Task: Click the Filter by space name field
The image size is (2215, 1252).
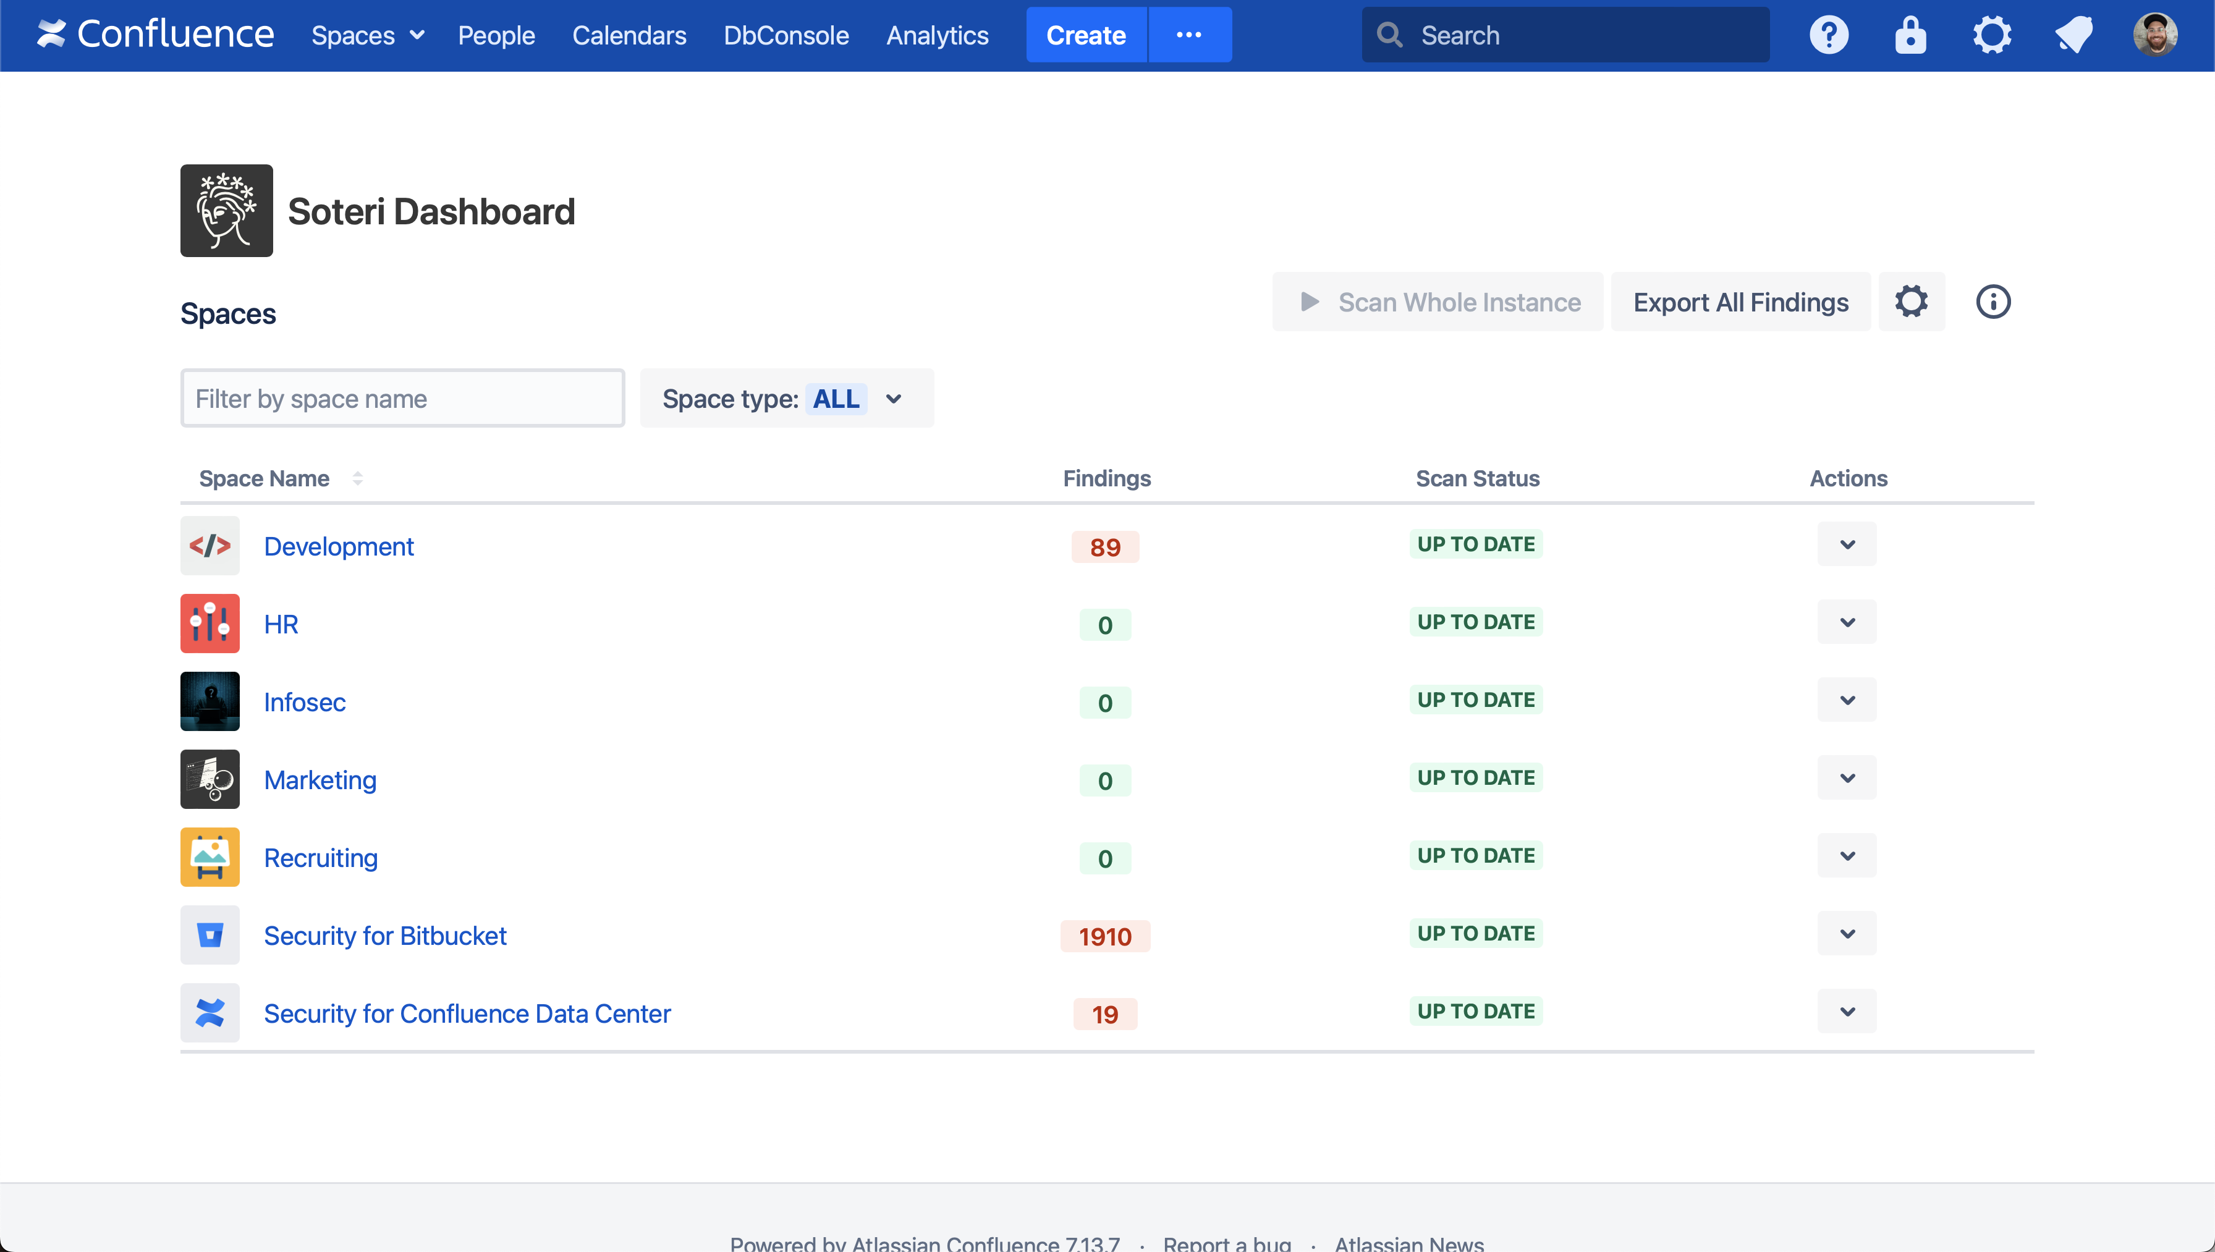Action: tap(402, 398)
